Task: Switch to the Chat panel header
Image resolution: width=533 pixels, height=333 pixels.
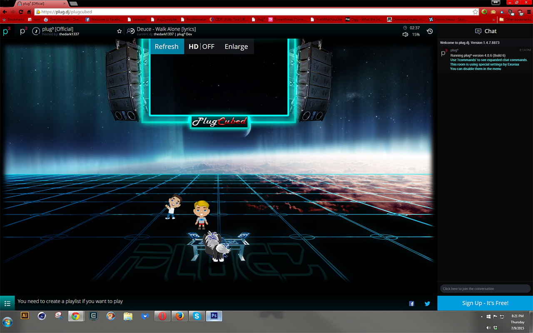Action: (x=486, y=31)
